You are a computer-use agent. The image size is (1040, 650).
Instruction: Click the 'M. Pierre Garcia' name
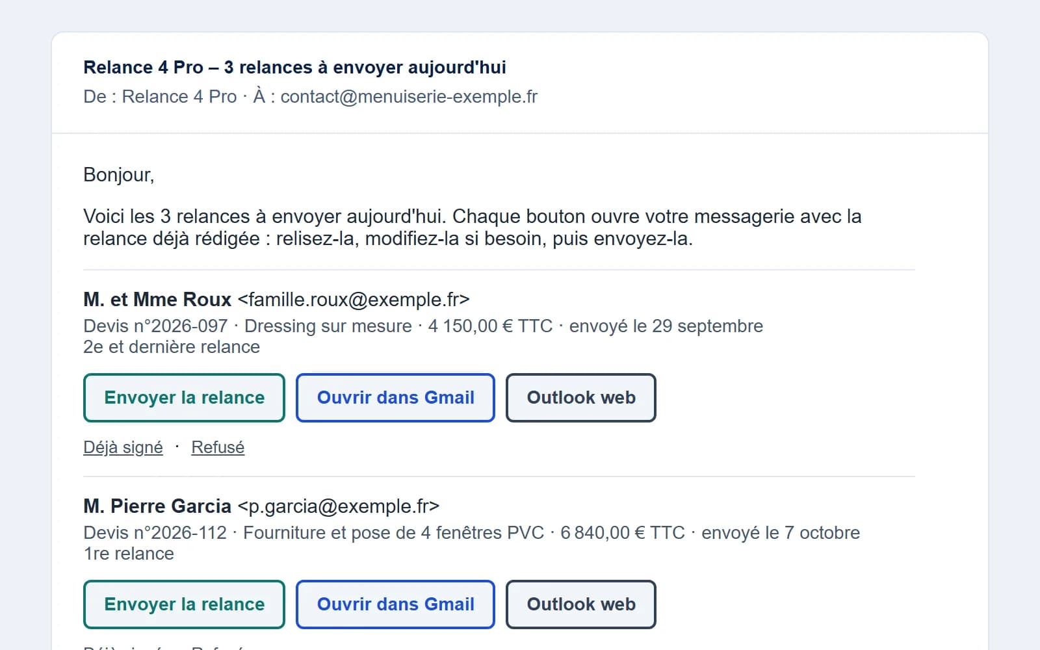[157, 506]
